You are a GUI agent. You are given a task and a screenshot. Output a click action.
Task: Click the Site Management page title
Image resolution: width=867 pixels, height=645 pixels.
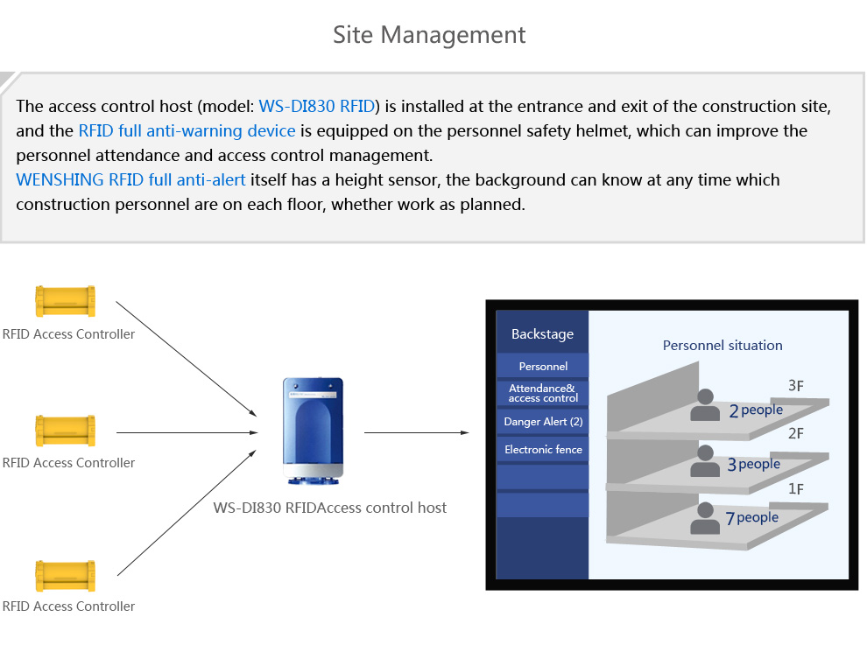pos(429,35)
